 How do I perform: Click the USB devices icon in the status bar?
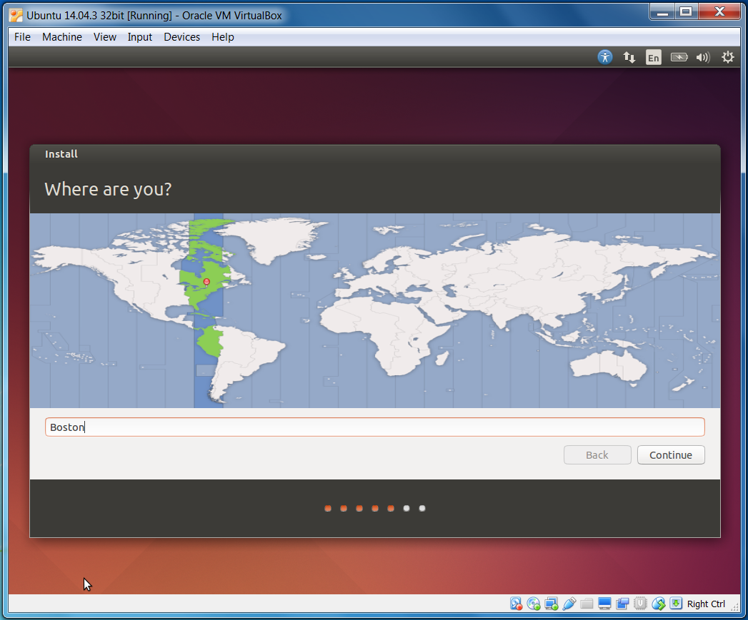coord(569,604)
